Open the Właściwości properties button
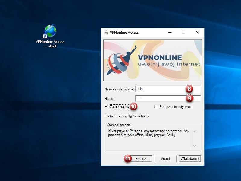This screenshot has width=241, height=181. pyautogui.click(x=190, y=159)
